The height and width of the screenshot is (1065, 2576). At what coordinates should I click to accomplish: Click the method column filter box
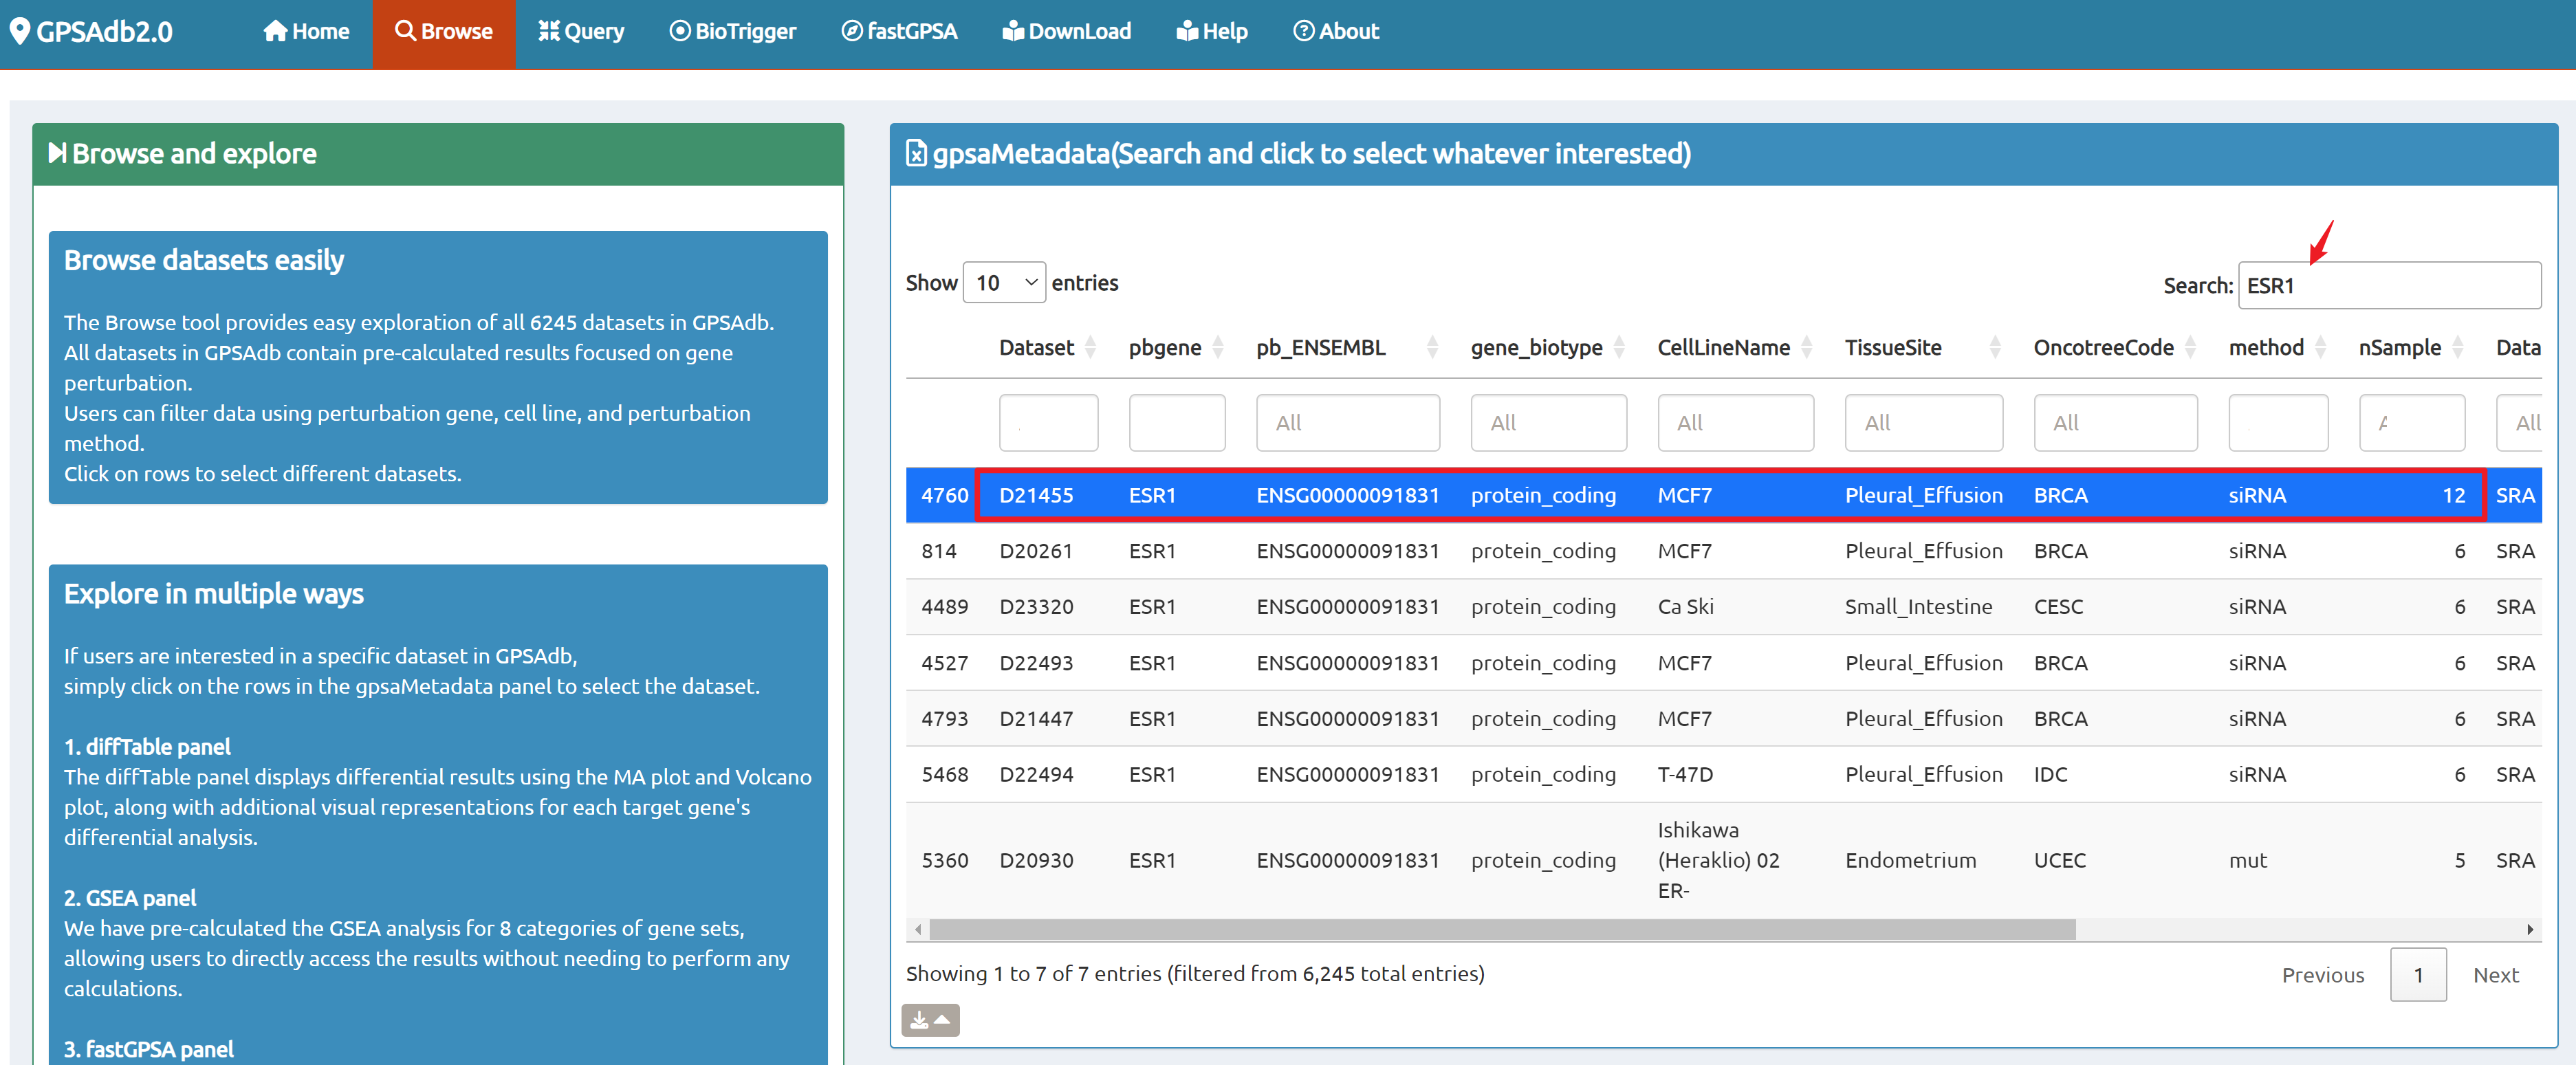(x=2278, y=423)
